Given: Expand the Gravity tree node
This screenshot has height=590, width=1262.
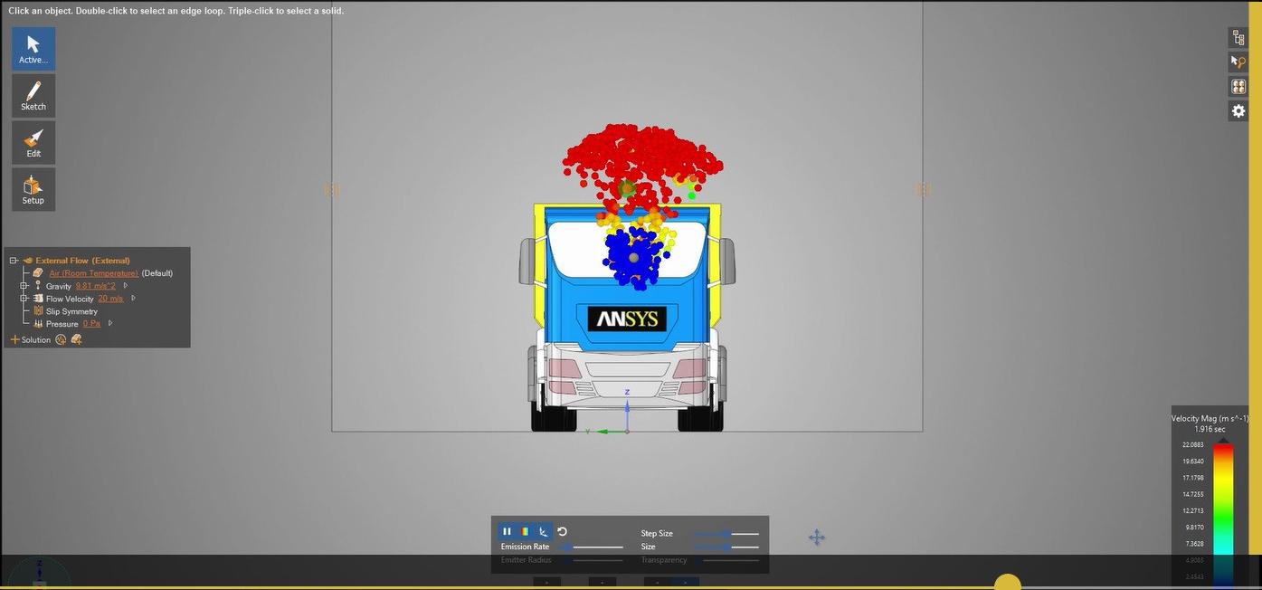Looking at the screenshot, I should 24,286.
